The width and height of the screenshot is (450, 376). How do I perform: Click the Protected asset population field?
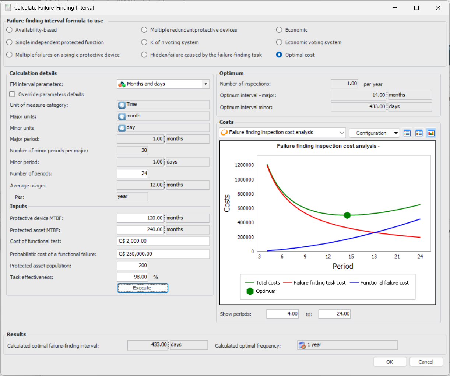[132, 266]
